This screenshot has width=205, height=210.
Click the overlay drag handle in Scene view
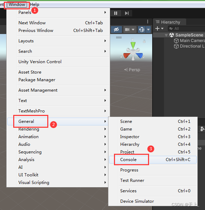point(119,37)
